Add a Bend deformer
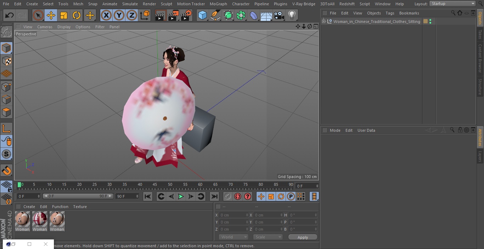This screenshot has width=484, height=249. click(254, 15)
